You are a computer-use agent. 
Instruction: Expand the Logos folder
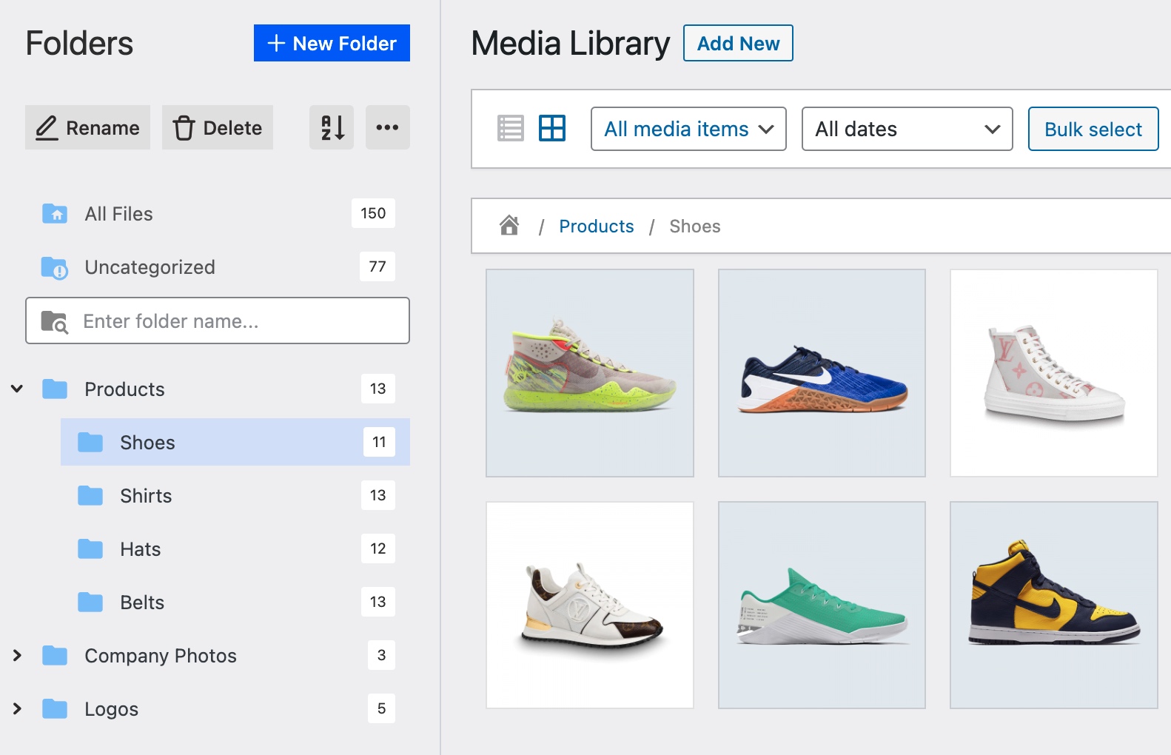17,708
